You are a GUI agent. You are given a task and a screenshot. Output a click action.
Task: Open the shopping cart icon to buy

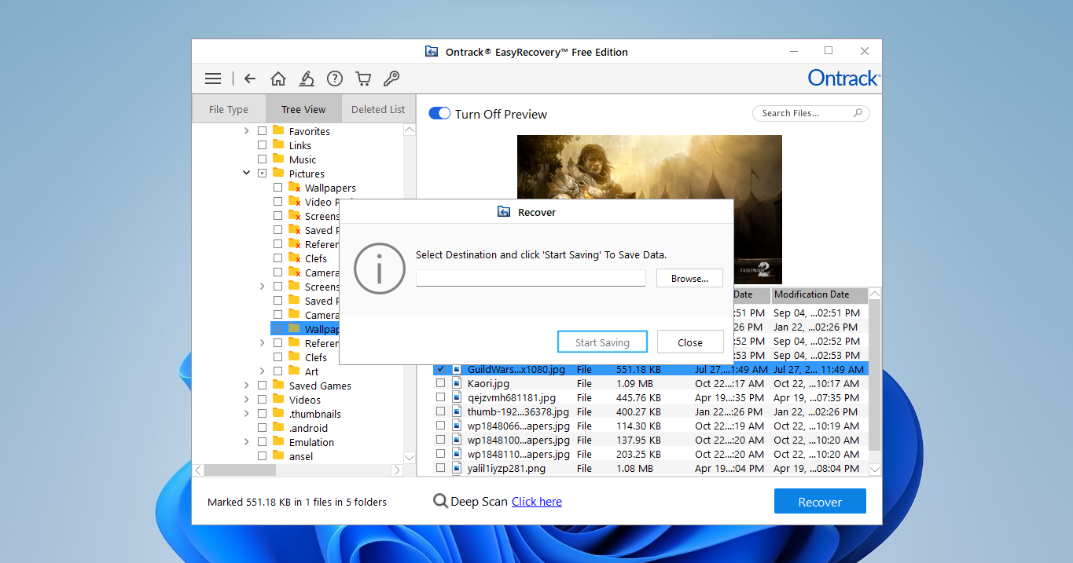(362, 79)
